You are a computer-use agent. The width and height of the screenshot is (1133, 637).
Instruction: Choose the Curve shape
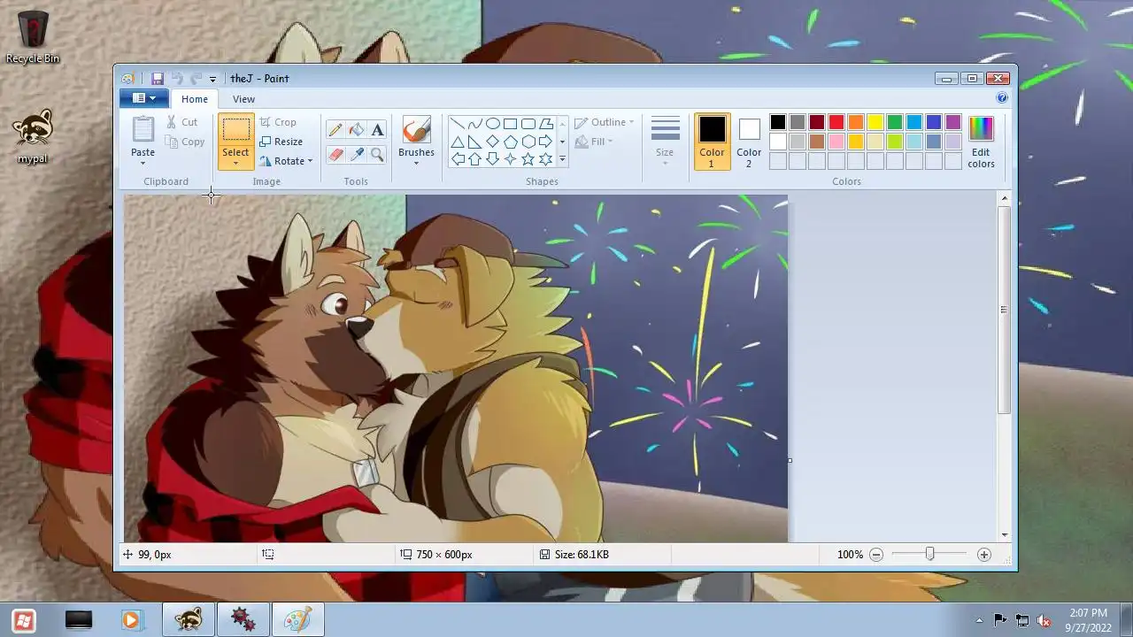(x=475, y=124)
